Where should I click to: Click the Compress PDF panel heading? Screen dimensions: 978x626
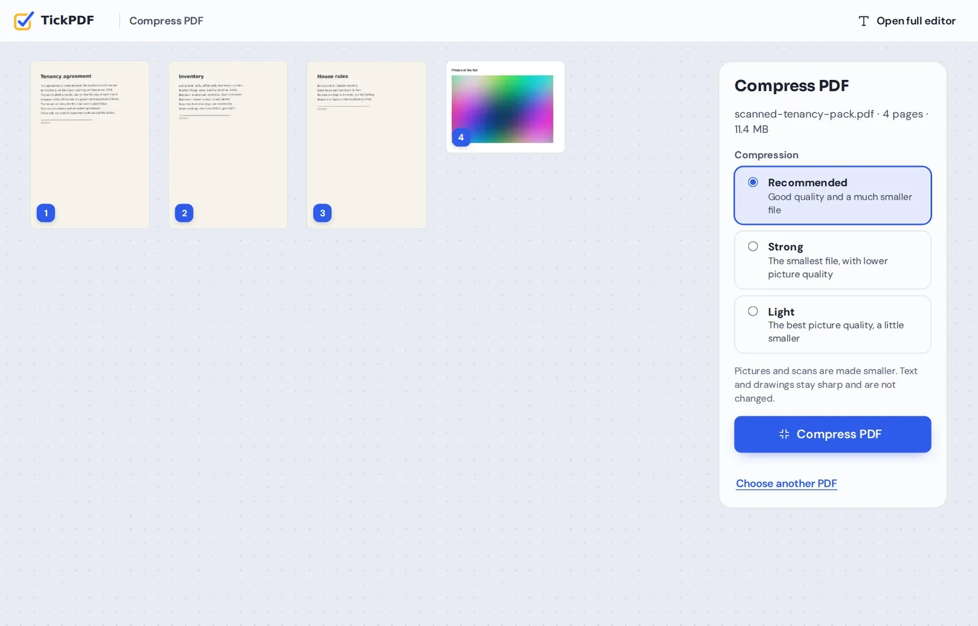792,86
